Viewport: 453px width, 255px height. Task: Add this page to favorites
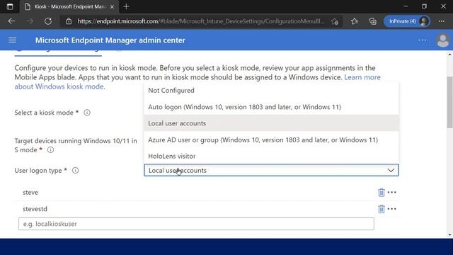(335, 21)
